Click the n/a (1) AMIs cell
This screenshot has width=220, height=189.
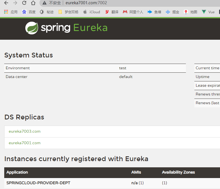137,183
